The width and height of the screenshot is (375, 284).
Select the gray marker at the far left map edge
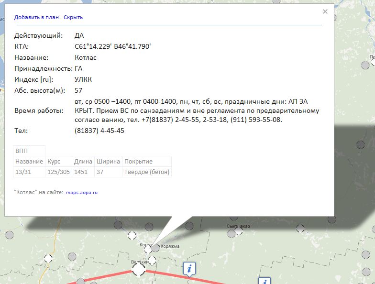click(x=10, y=235)
